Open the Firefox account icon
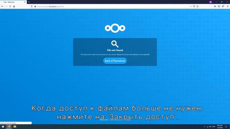Image resolution: width=230 pixels, height=129 pixels. point(223,6)
